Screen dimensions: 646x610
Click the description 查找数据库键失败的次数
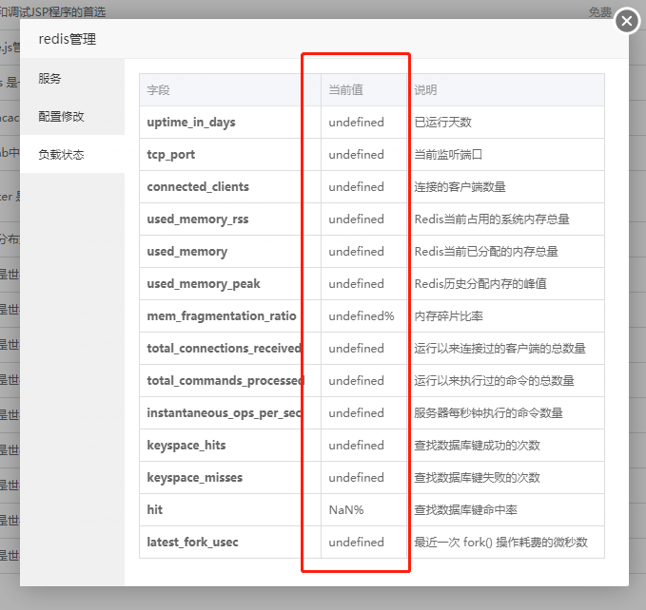coord(477,478)
